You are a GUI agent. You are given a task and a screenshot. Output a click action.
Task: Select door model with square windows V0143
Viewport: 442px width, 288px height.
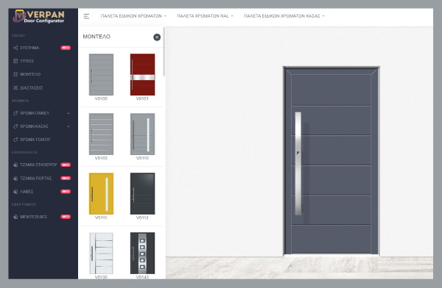[x=142, y=253]
